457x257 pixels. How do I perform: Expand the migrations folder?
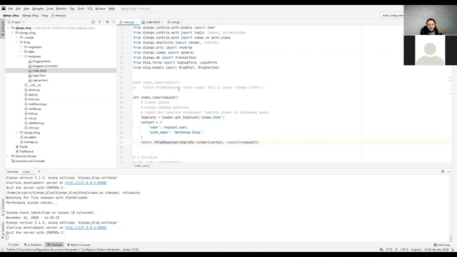[x=21, y=47]
